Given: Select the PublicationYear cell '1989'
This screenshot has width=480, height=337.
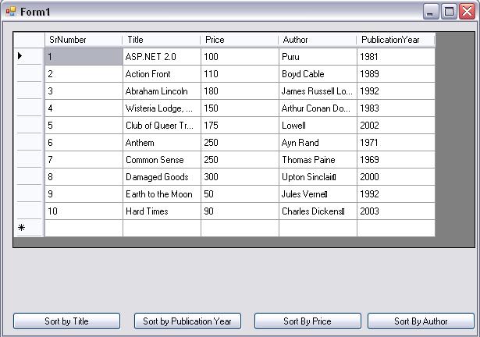Looking at the screenshot, I should (396, 74).
